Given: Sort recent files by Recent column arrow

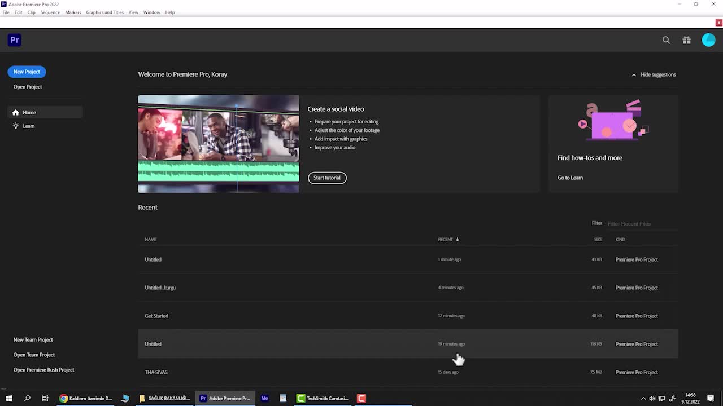Looking at the screenshot, I should coord(458,239).
